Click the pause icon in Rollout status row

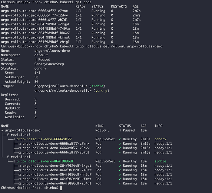tap(120, 130)
